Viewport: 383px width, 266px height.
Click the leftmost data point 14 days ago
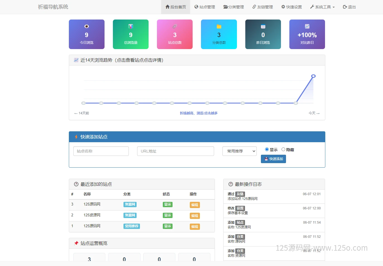pyautogui.click(x=83, y=103)
